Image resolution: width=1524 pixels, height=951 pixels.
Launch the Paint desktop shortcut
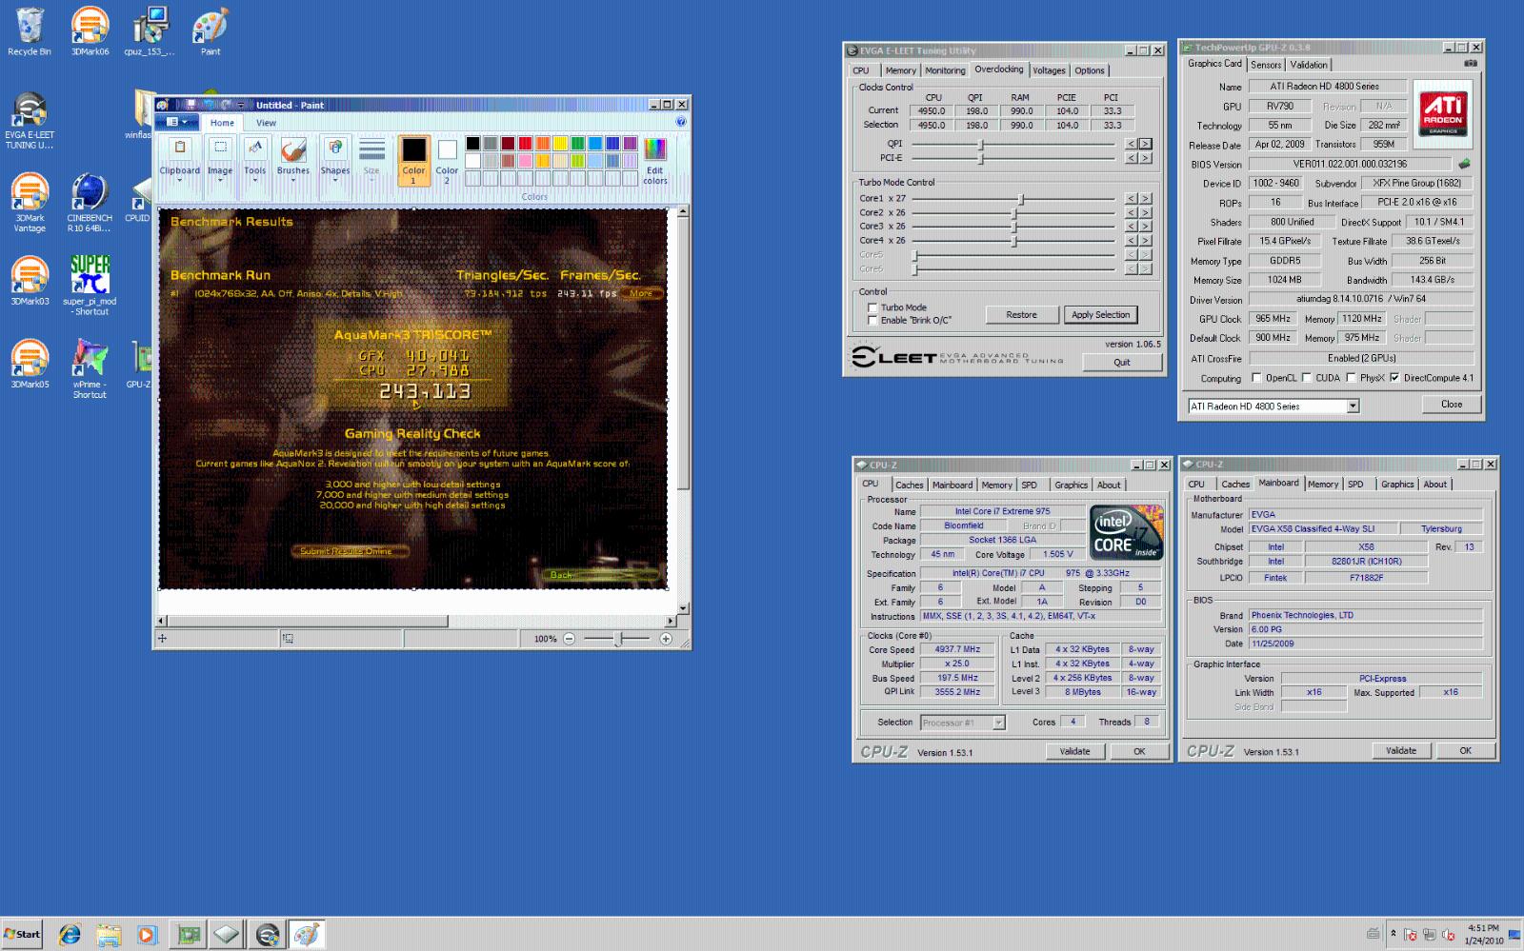click(211, 31)
